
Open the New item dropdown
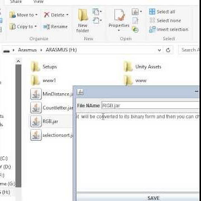tap(97, 12)
